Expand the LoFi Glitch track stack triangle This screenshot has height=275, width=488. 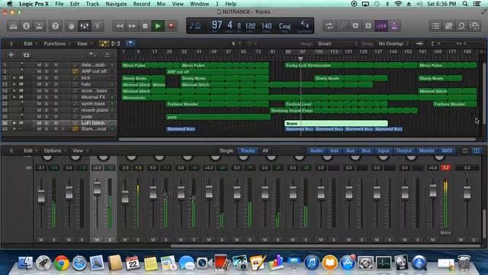click(x=14, y=123)
